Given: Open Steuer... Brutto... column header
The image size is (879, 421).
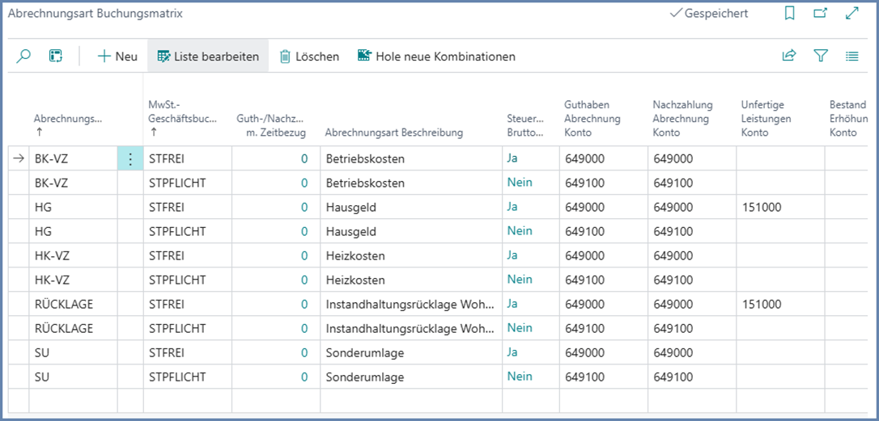Looking at the screenshot, I should [x=525, y=125].
